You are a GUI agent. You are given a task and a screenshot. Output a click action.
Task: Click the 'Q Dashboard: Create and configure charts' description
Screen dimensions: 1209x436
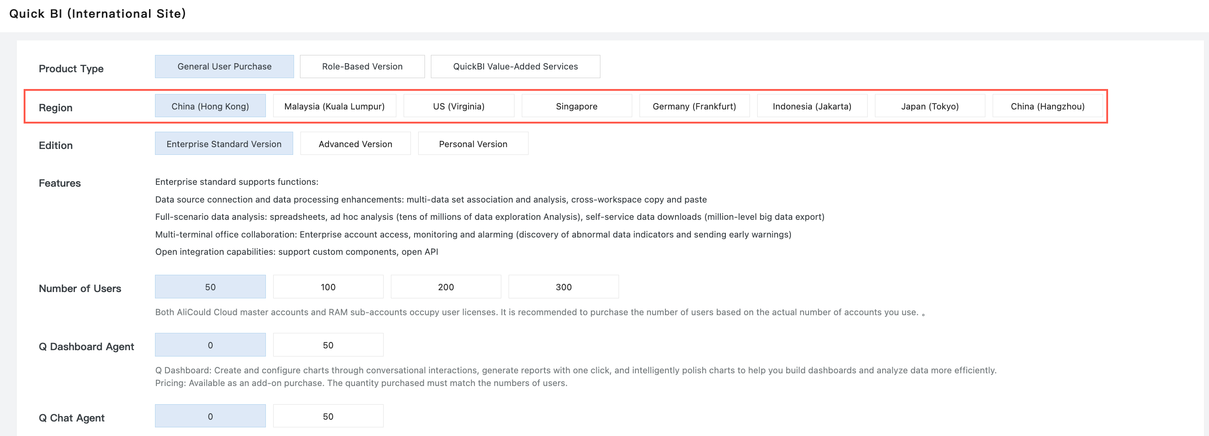(576, 370)
